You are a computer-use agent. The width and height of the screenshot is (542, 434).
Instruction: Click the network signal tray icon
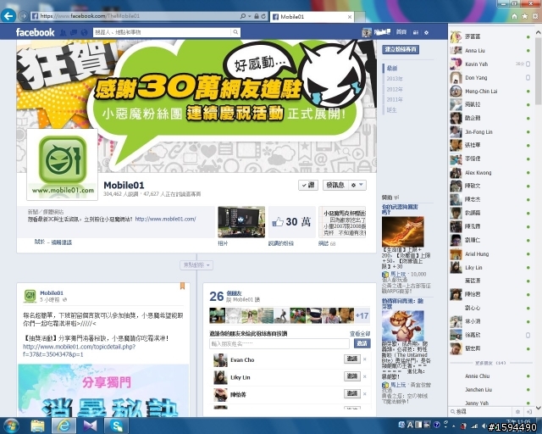point(474,426)
